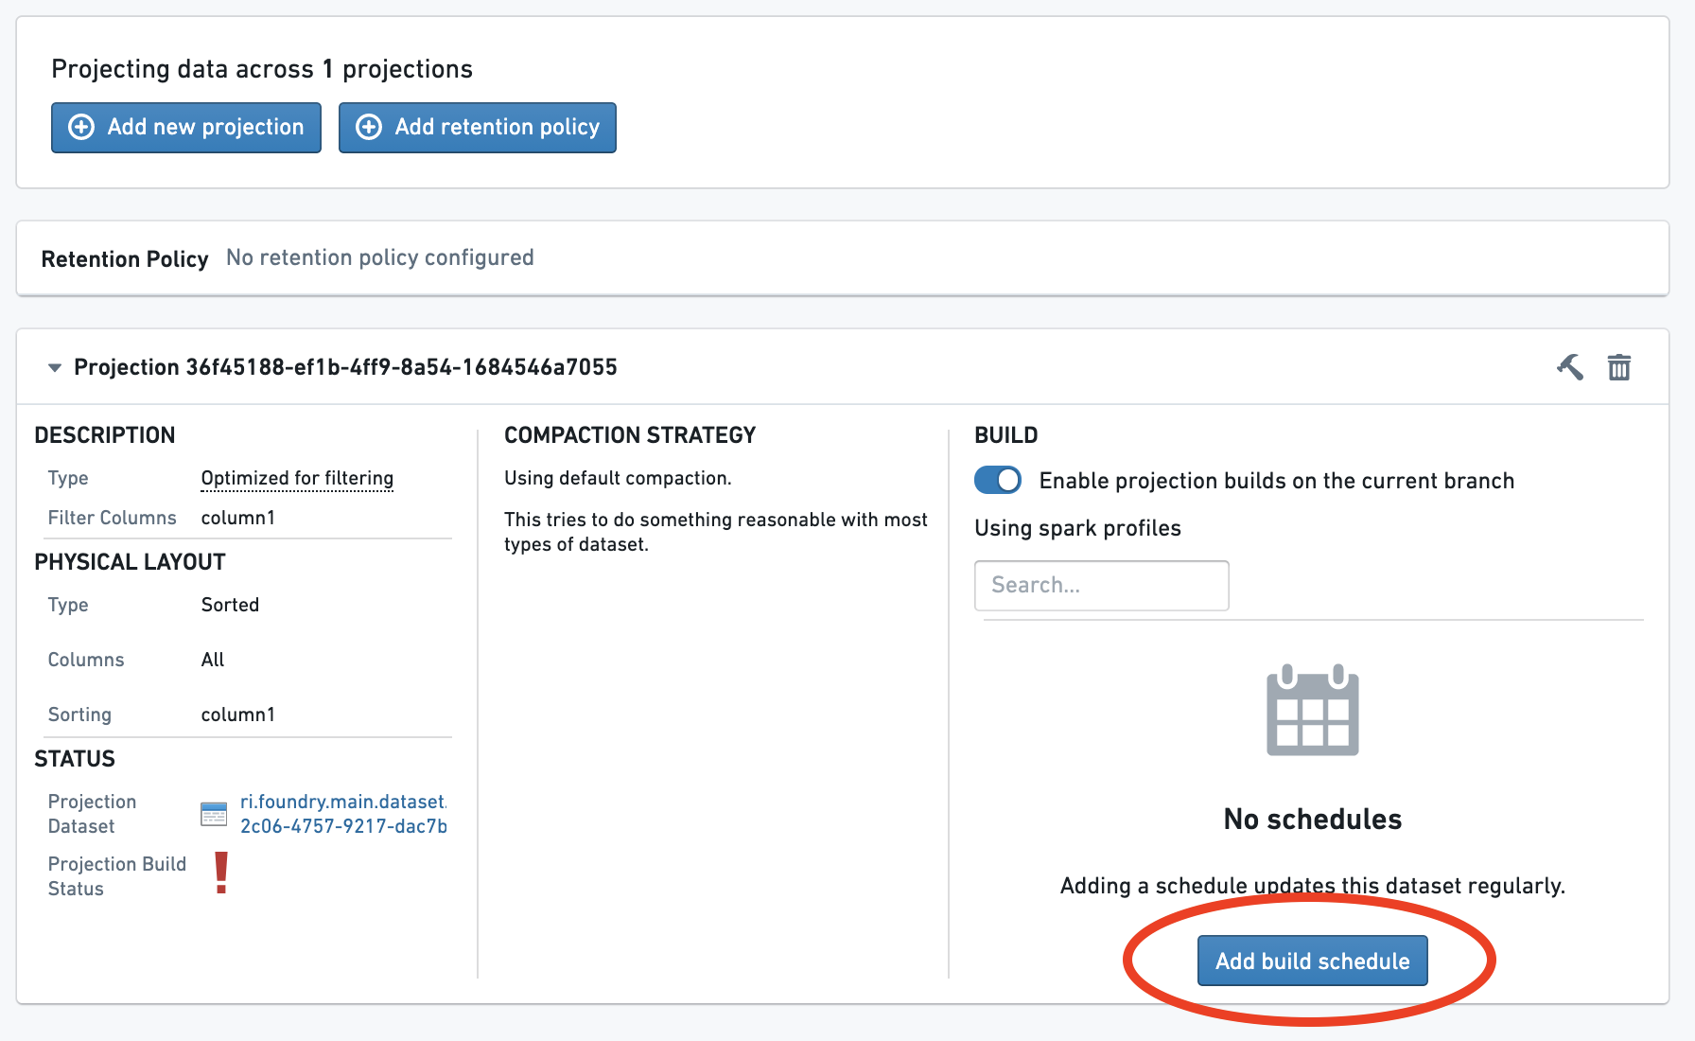Image resolution: width=1695 pixels, height=1041 pixels.
Task: Click the 'No schedules' heading
Action: (1313, 819)
